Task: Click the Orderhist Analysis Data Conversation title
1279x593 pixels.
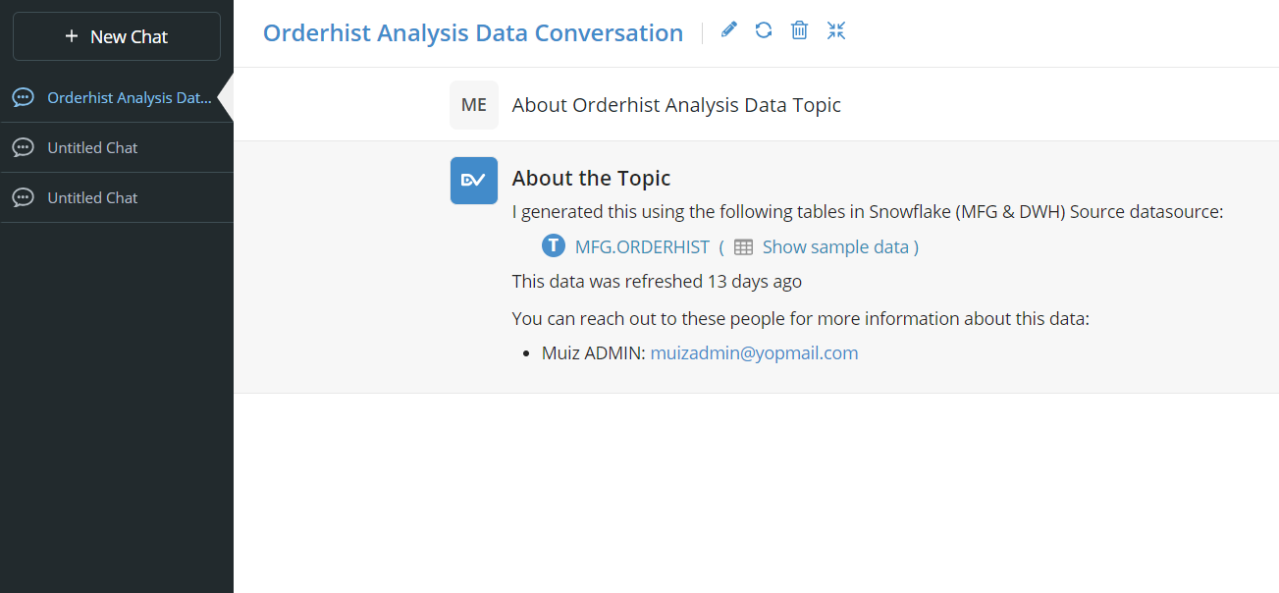Action: click(473, 32)
